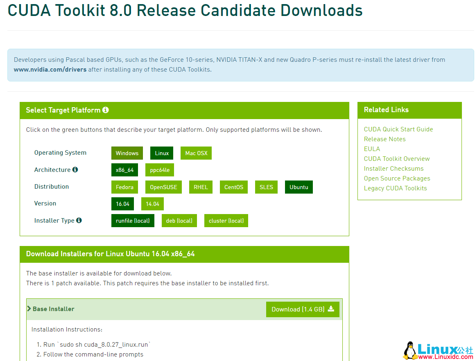Choose Mac OSX as the operating system
475x361 pixels.
coord(196,153)
